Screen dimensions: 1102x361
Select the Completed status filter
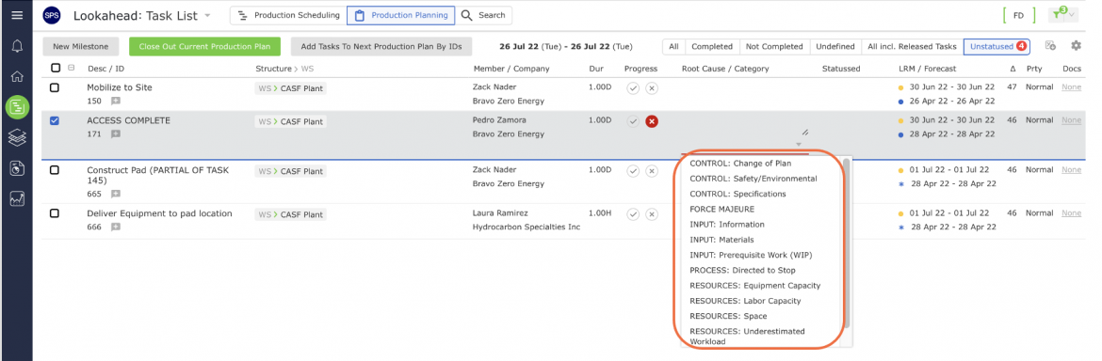pyautogui.click(x=712, y=46)
